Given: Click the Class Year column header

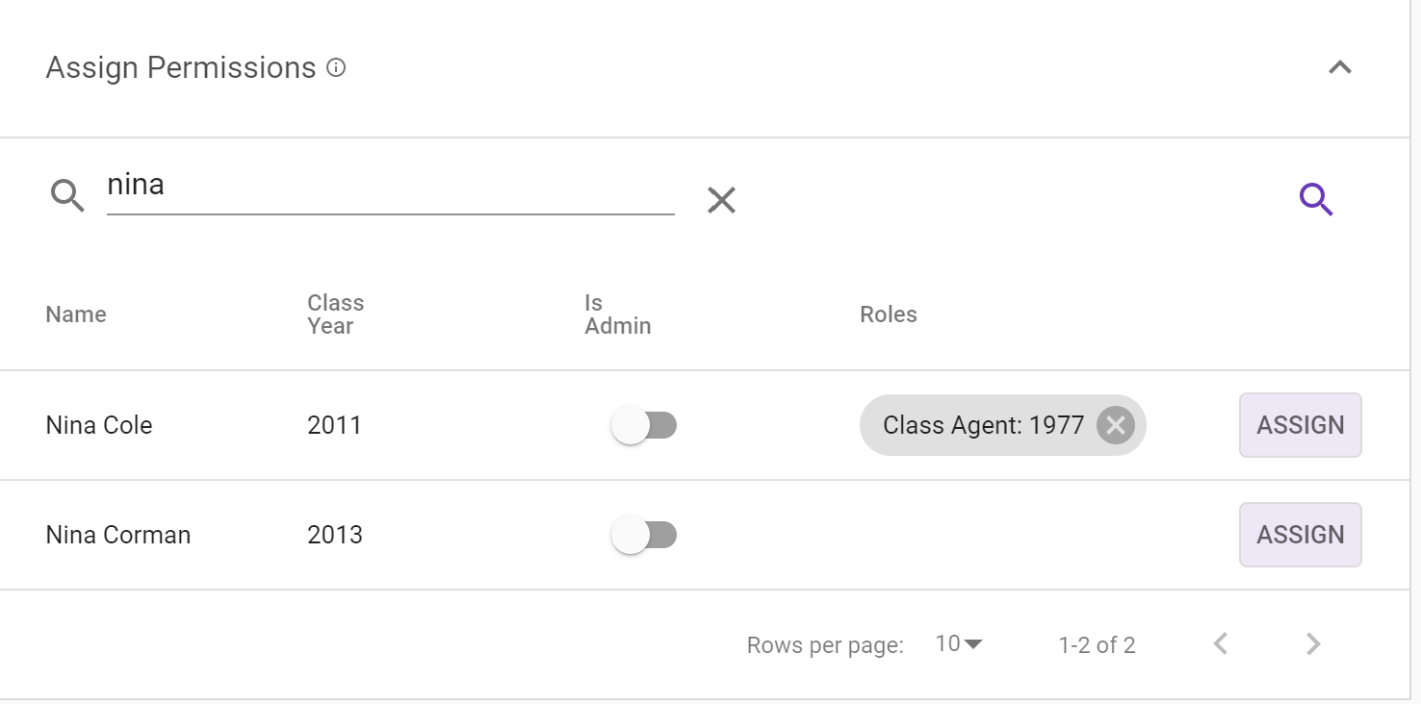Looking at the screenshot, I should pyautogui.click(x=335, y=314).
